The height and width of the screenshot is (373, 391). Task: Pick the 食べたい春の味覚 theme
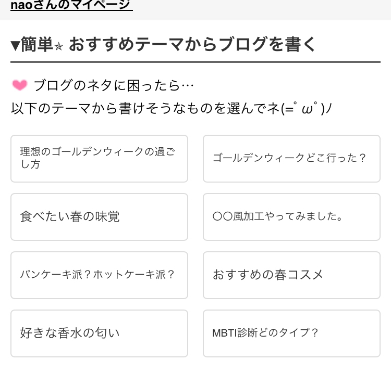99,216
